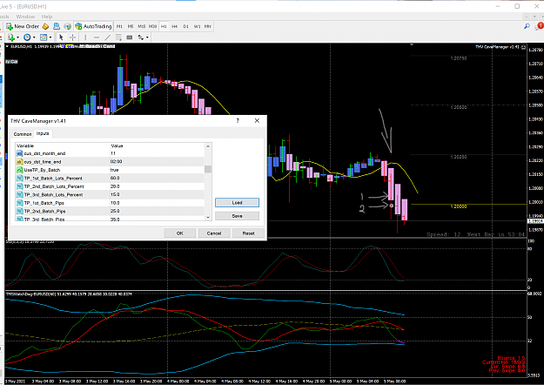Click the arrows objects icon
544x385 pixels.
click(x=140, y=37)
